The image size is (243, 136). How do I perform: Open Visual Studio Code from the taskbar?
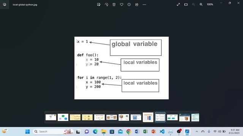(162, 131)
